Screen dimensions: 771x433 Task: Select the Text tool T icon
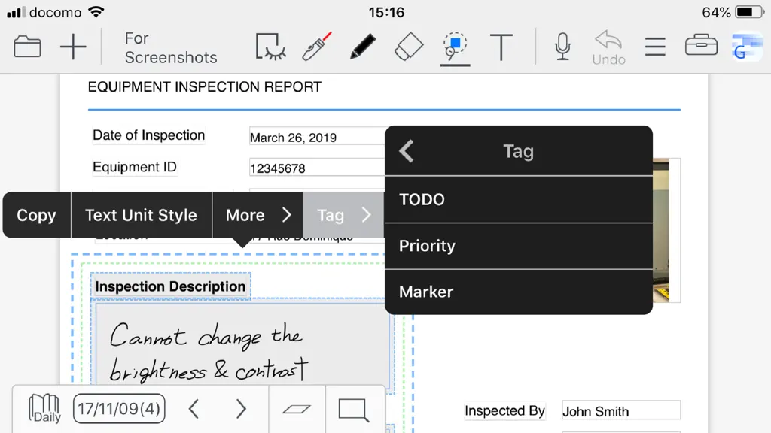tap(501, 47)
